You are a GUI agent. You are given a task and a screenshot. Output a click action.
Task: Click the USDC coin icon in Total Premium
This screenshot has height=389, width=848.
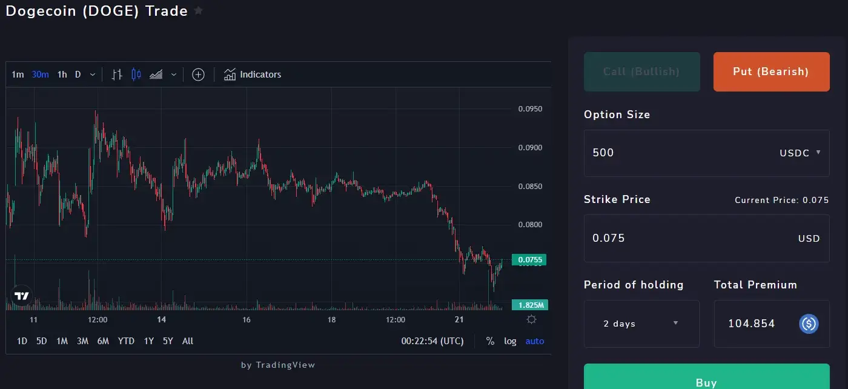coord(809,324)
